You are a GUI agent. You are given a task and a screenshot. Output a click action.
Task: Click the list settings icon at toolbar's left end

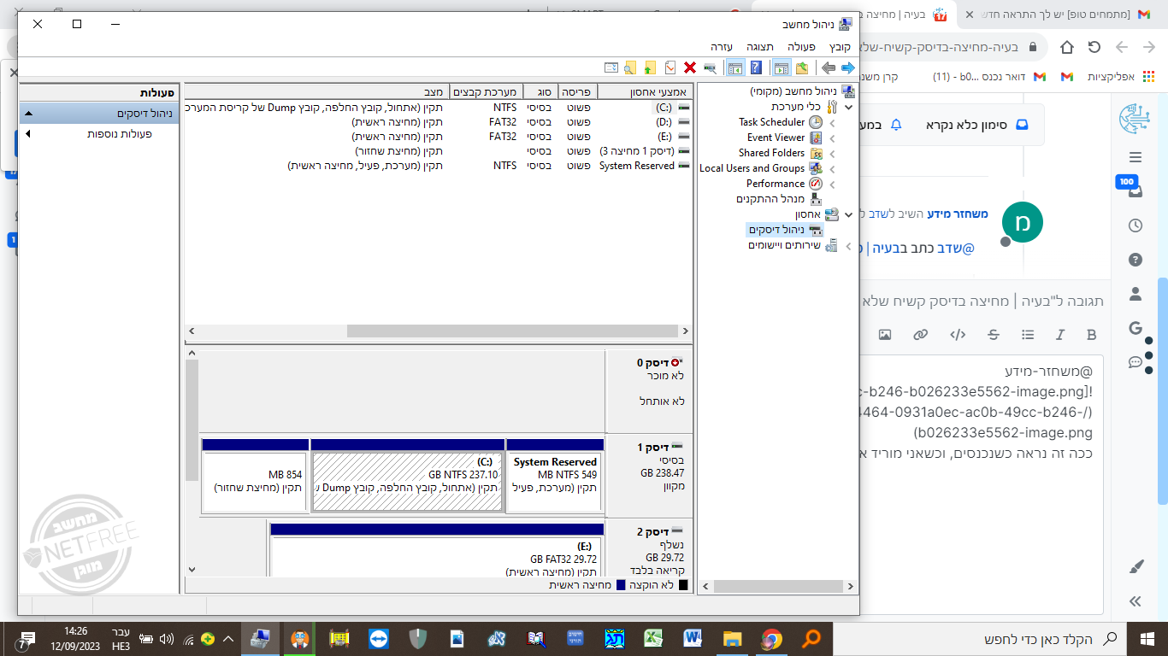[611, 67]
